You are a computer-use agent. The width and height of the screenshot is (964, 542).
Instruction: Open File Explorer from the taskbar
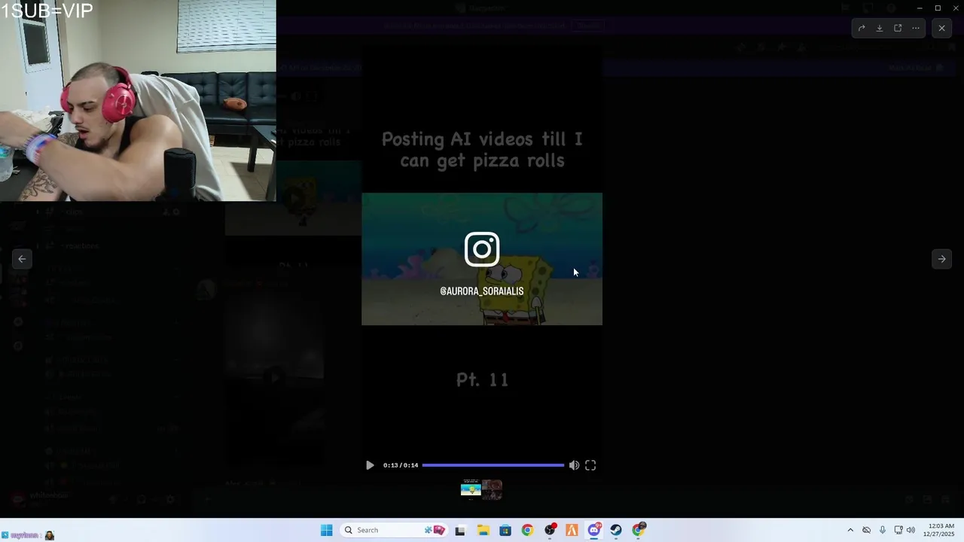pos(483,530)
